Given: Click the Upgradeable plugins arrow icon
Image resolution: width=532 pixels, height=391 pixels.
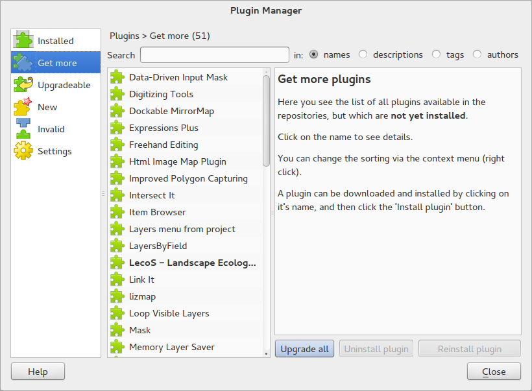Looking at the screenshot, I should coord(23,85).
